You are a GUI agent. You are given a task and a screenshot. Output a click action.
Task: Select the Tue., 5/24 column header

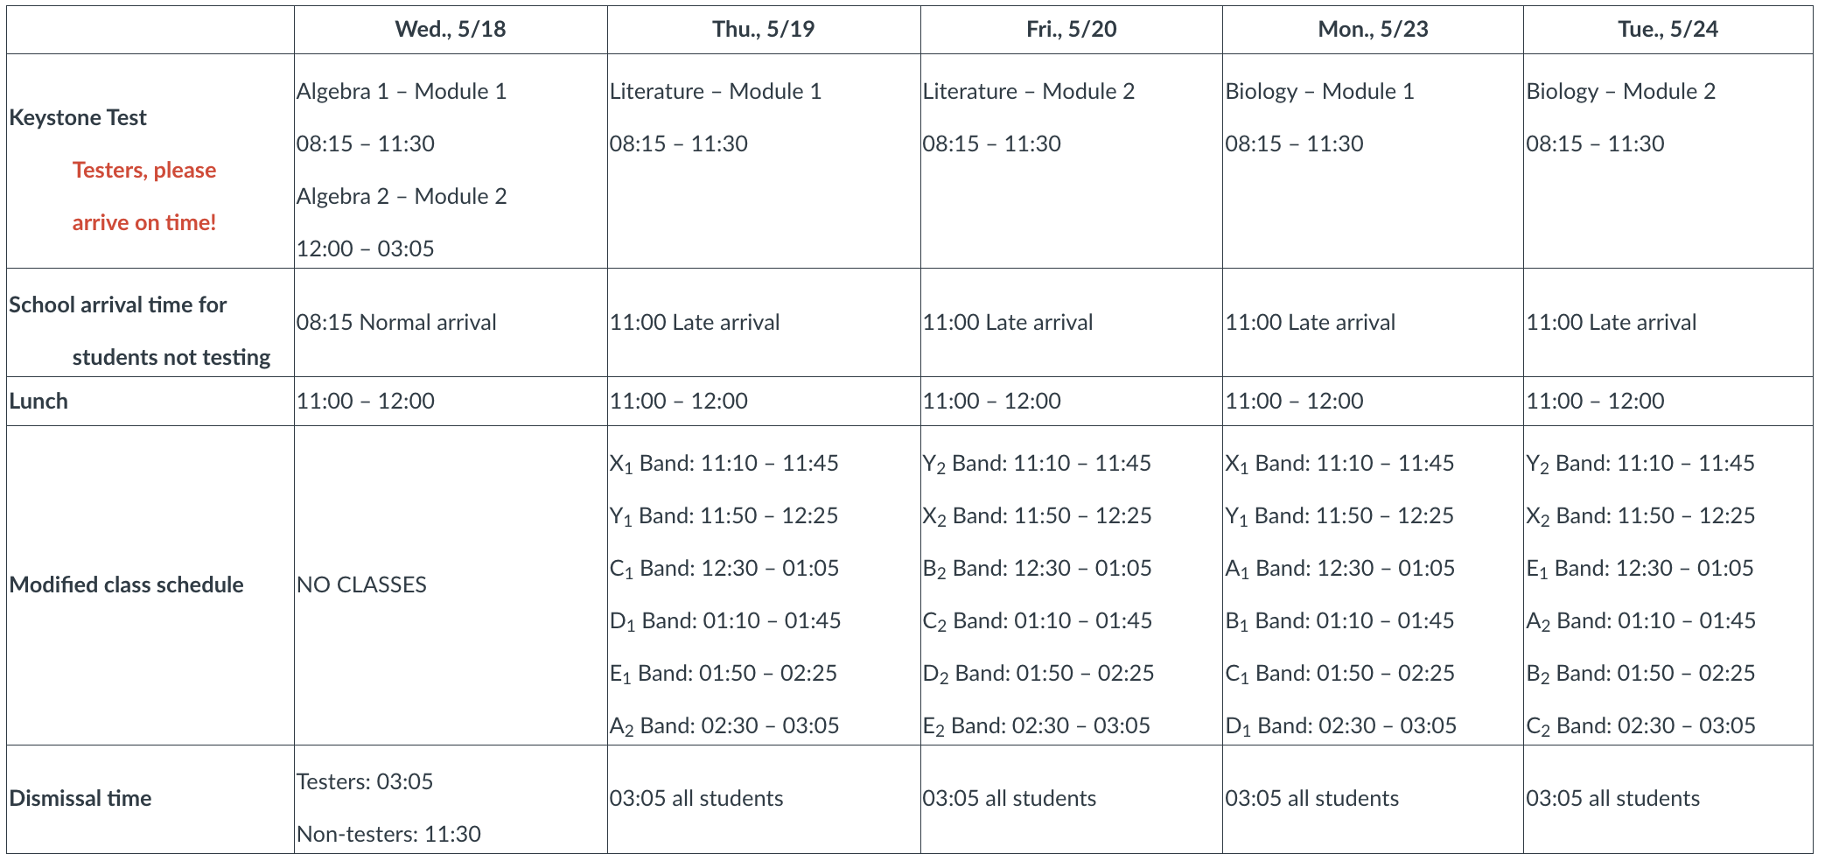tap(1668, 30)
